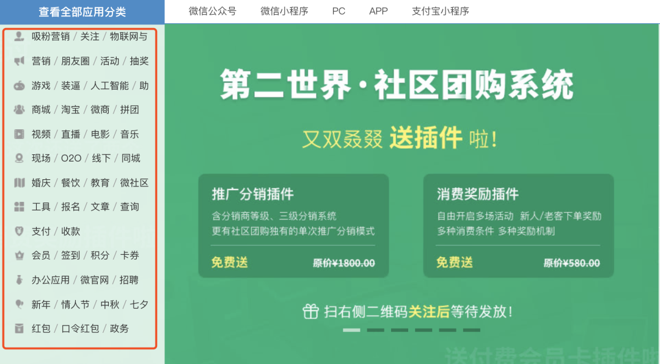Open the PC tab
Viewport: 660px width, 364px height.
(339, 12)
